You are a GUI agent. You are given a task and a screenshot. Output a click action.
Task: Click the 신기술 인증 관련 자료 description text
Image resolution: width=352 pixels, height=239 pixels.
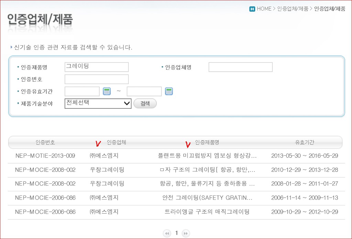pos(73,47)
